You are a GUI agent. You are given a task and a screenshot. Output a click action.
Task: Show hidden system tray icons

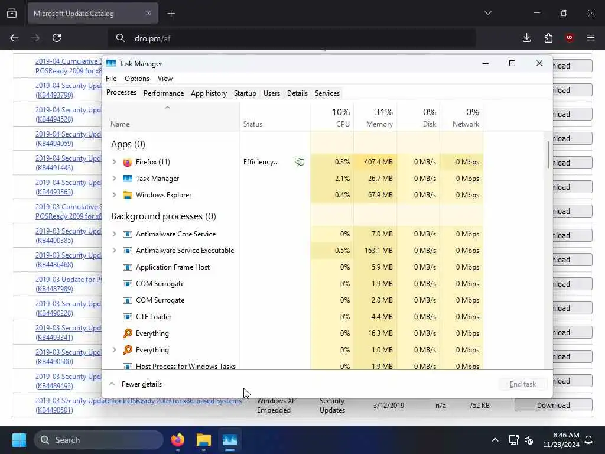pos(495,440)
